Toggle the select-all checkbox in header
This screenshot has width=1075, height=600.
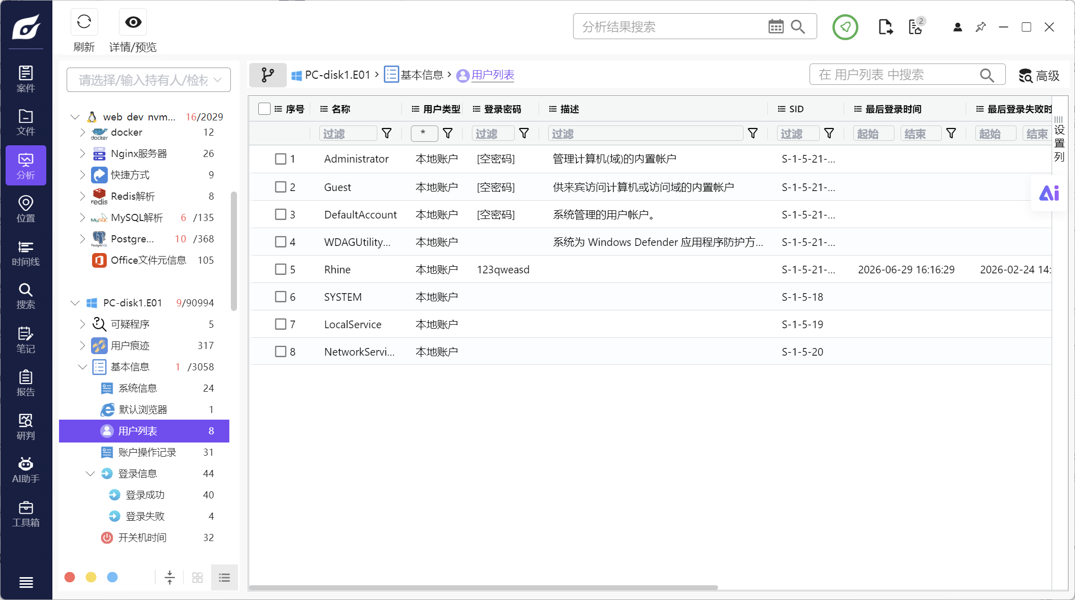tap(264, 109)
